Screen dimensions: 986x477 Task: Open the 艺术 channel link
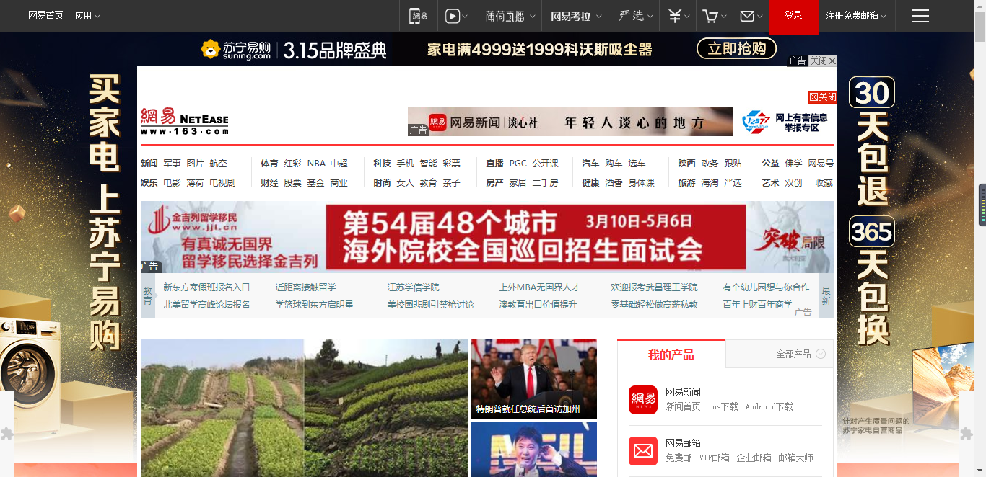coord(770,183)
